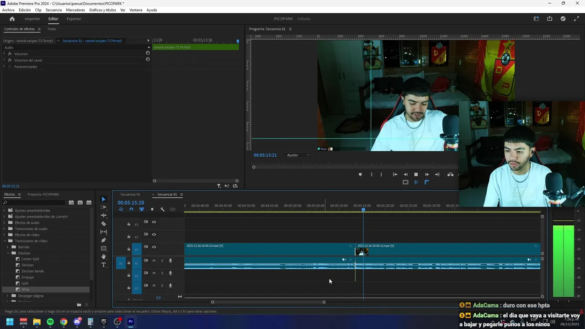The width and height of the screenshot is (585, 329).
Task: Go to In point in Program monitor
Action: tap(395, 175)
